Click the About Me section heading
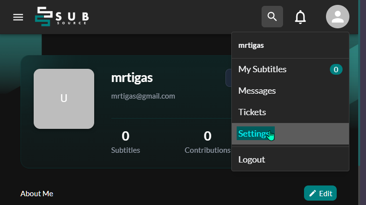Image resolution: width=366 pixels, height=205 pixels. click(37, 194)
